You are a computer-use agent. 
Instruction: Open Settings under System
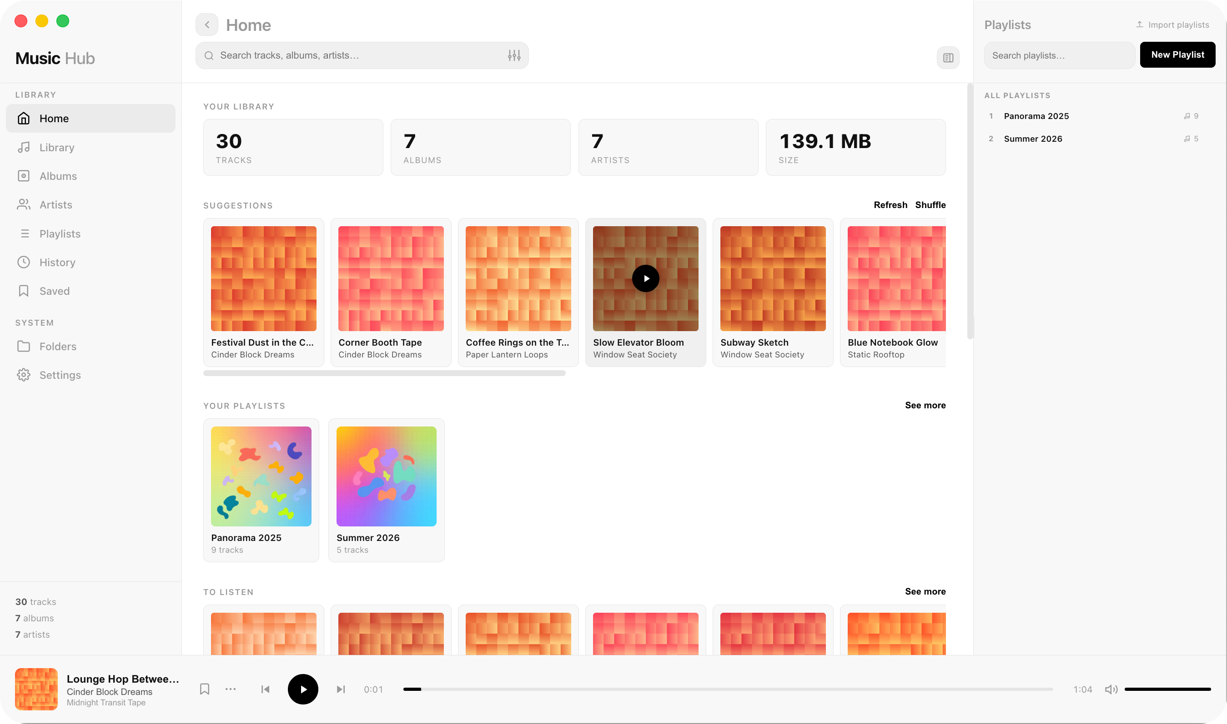(91, 375)
